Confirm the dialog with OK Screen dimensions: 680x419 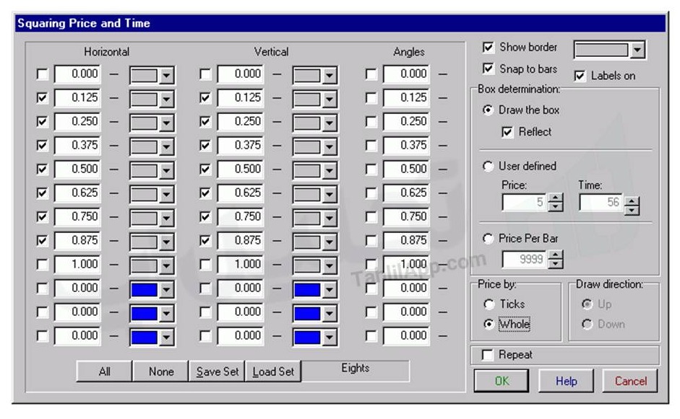(502, 381)
